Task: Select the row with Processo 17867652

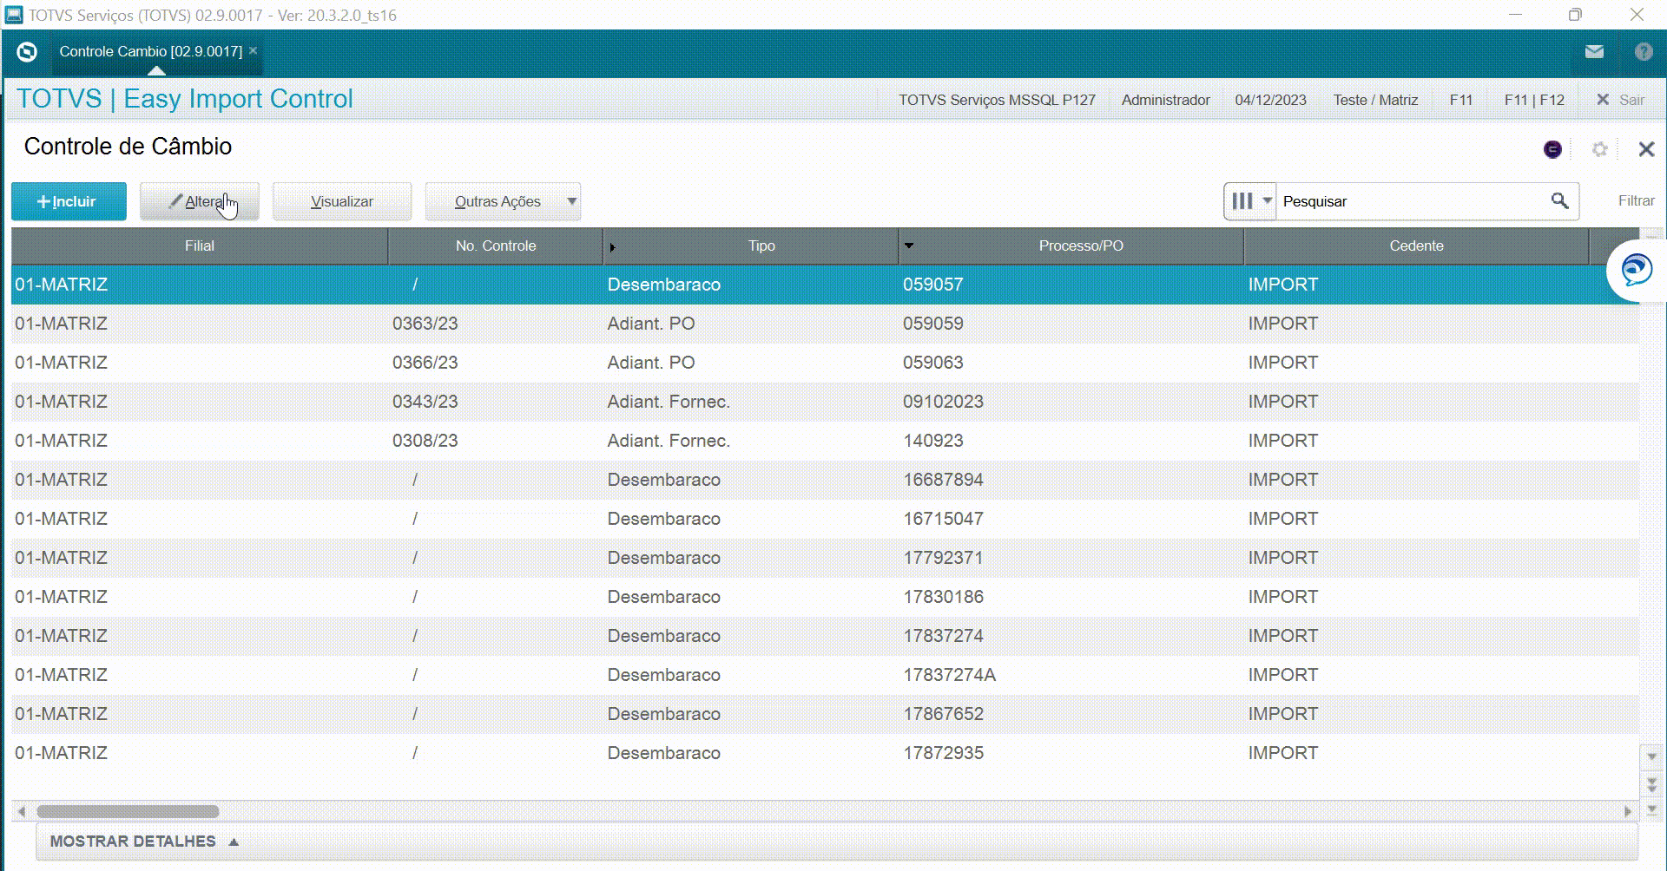Action: tap(825, 714)
